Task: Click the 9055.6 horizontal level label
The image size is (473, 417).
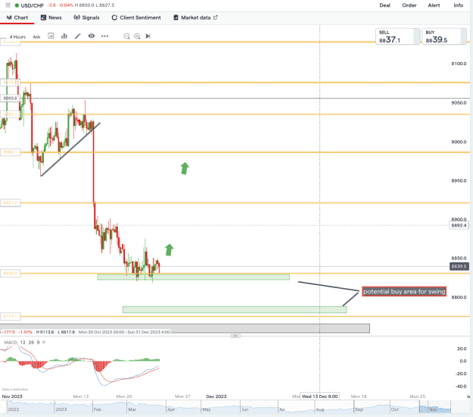Action: (11, 98)
